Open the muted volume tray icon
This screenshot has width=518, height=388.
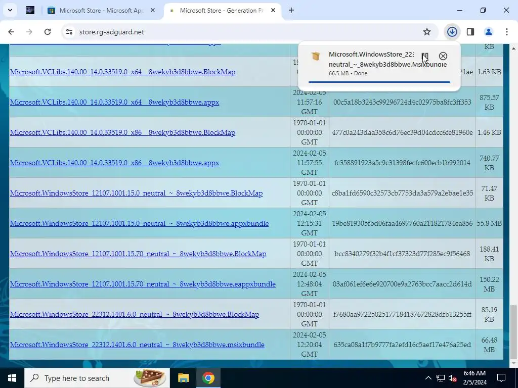(453, 378)
